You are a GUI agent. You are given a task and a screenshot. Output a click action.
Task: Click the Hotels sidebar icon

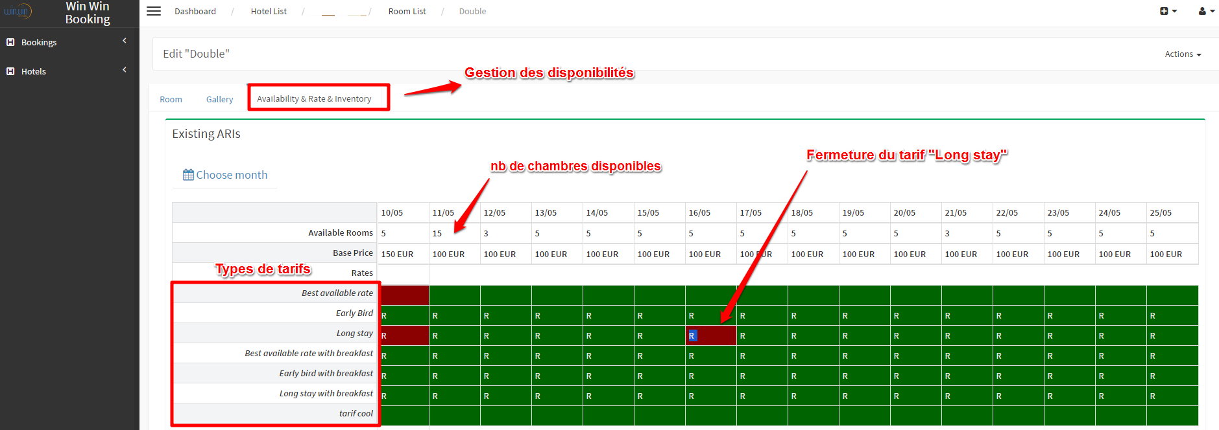(x=10, y=71)
